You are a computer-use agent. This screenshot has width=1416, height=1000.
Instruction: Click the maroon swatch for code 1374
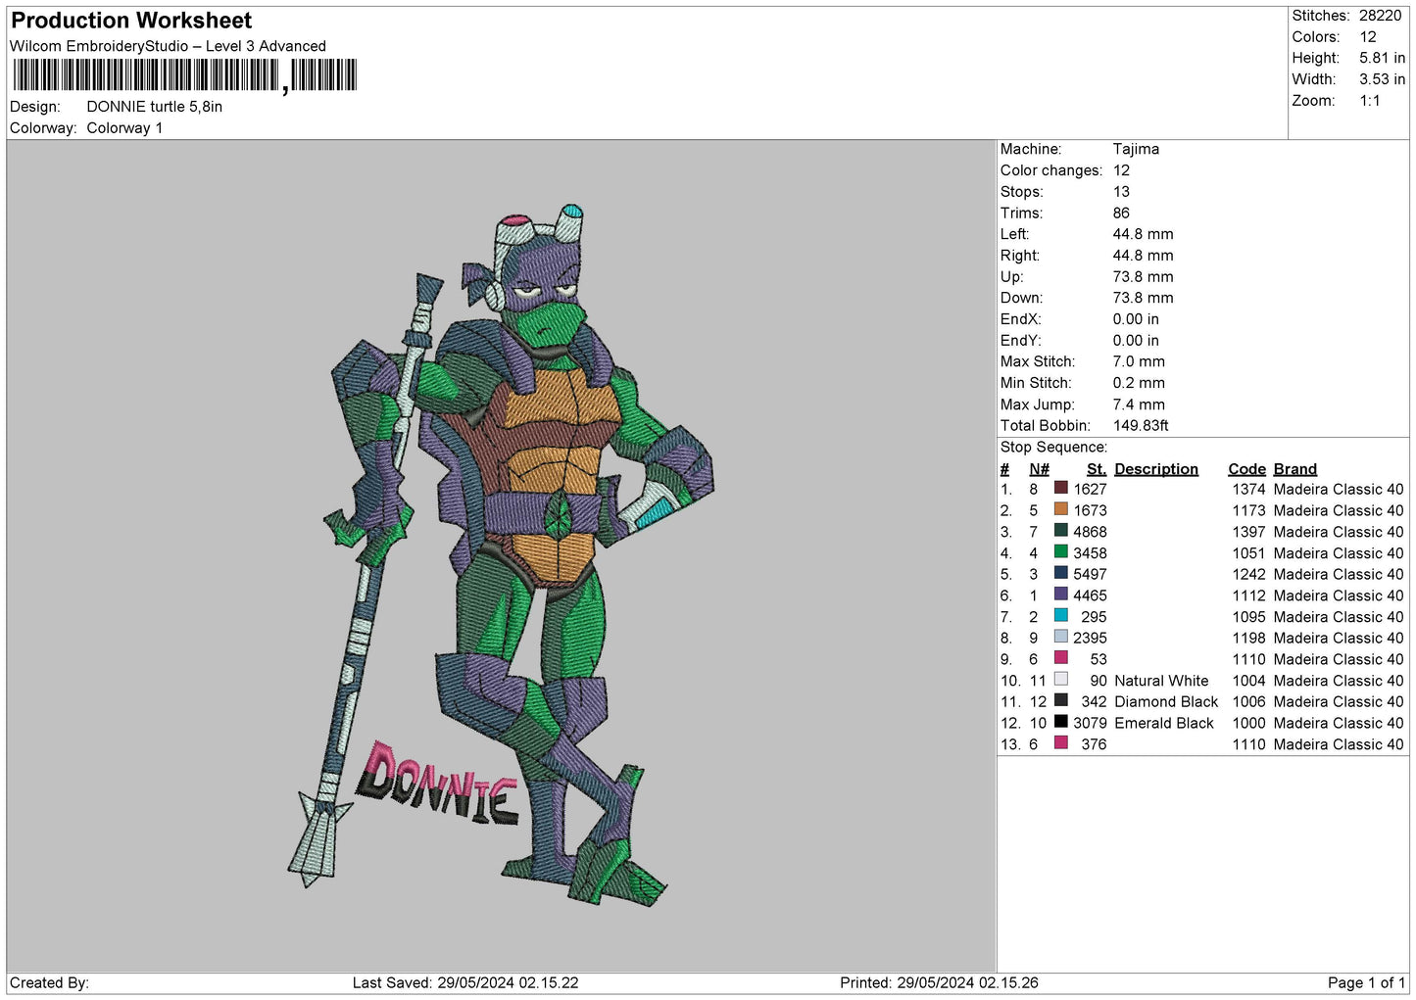pos(1060,488)
